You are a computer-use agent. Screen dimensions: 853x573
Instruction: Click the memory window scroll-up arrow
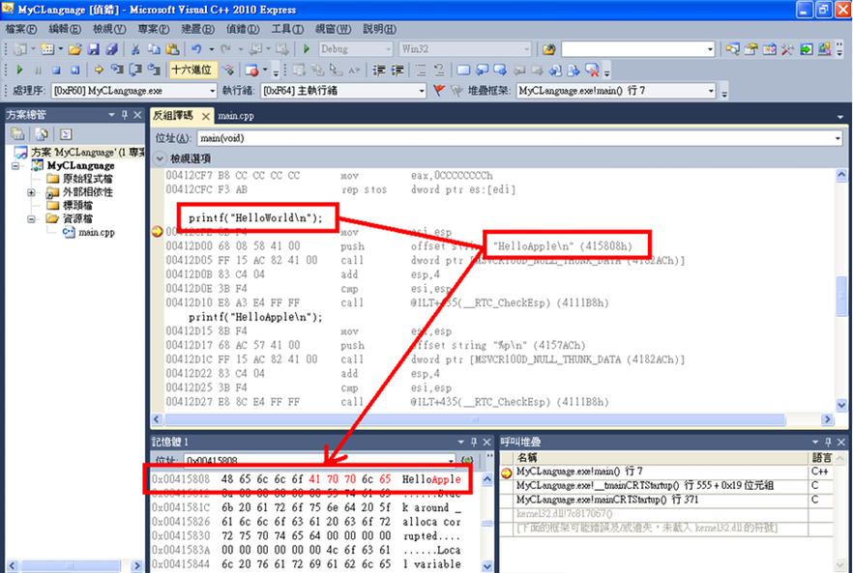click(x=486, y=479)
